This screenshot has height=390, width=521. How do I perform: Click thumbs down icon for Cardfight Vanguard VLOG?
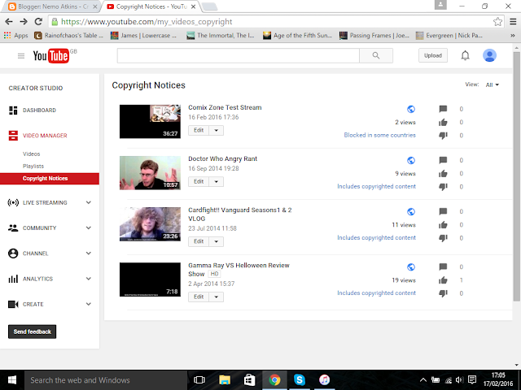click(443, 238)
